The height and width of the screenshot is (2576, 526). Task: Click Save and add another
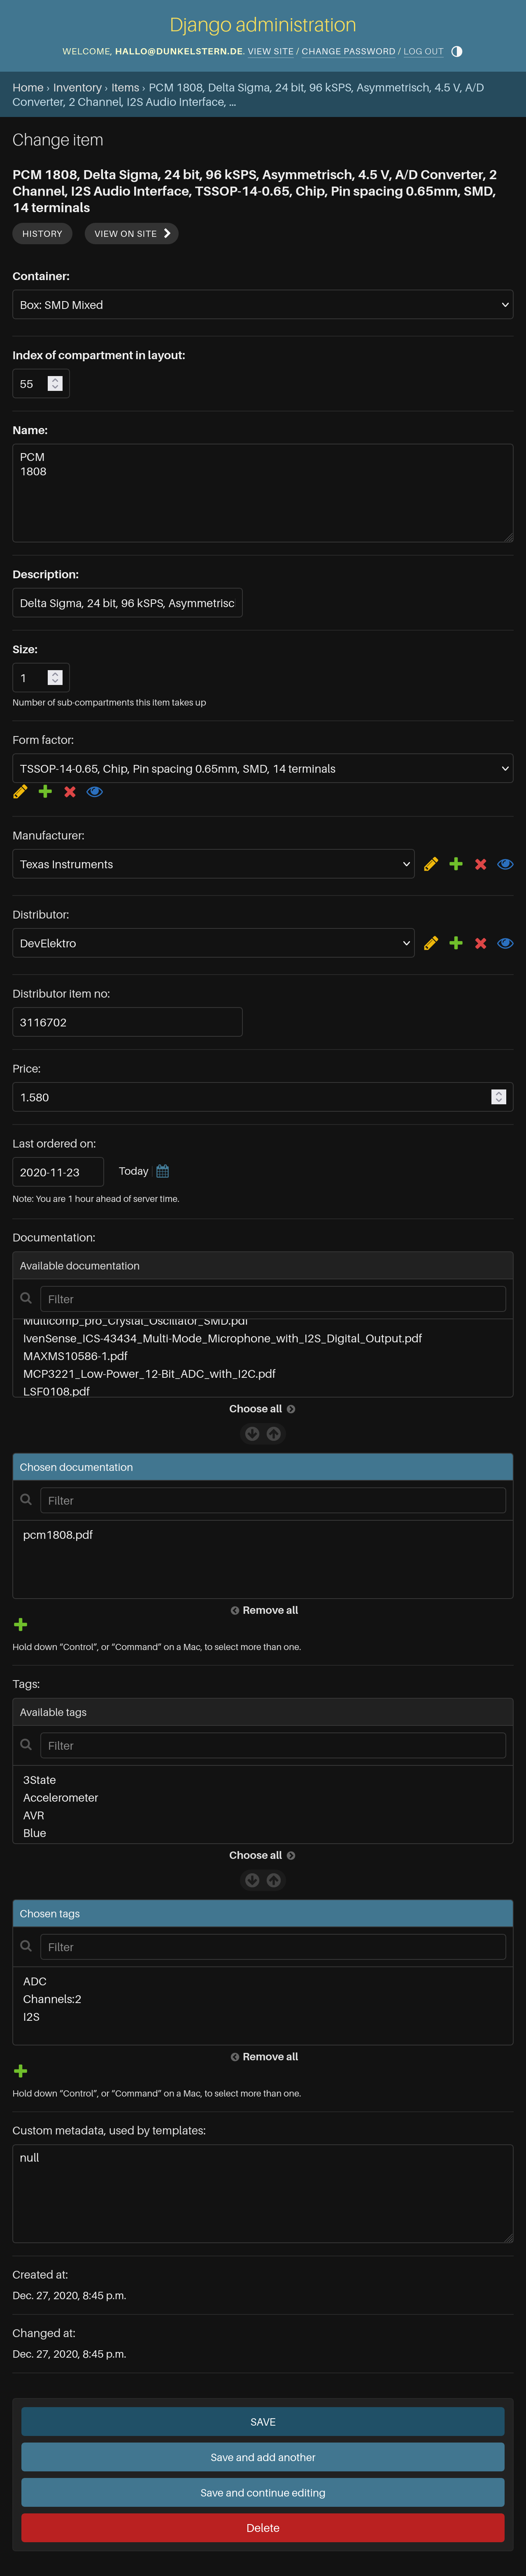[263, 2456]
